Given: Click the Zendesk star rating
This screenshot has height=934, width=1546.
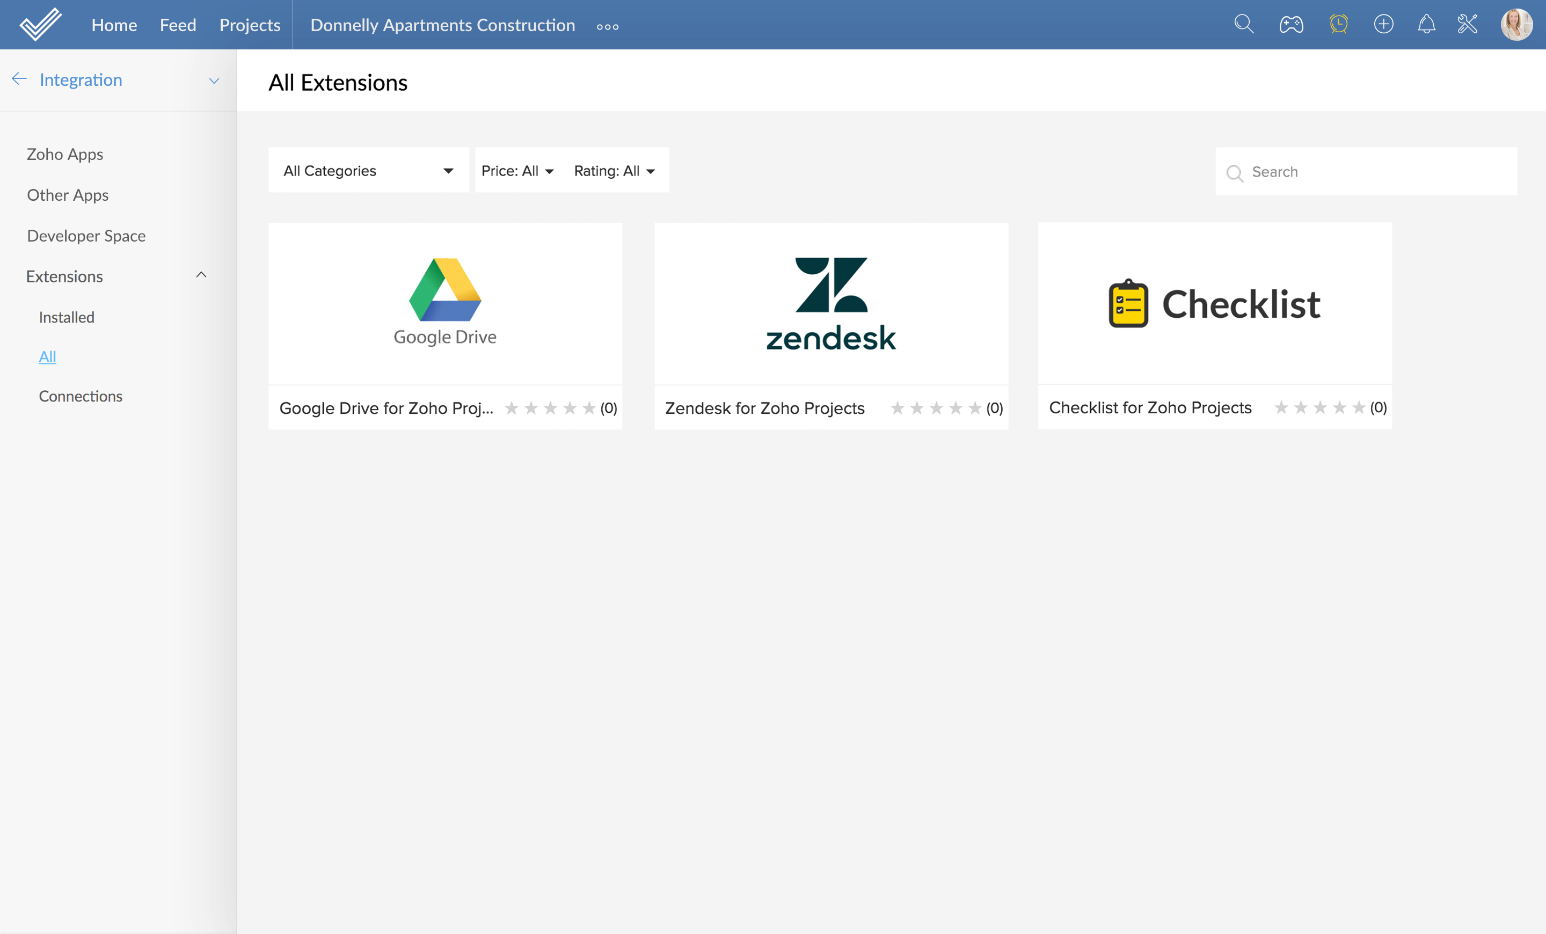Looking at the screenshot, I should 936,408.
